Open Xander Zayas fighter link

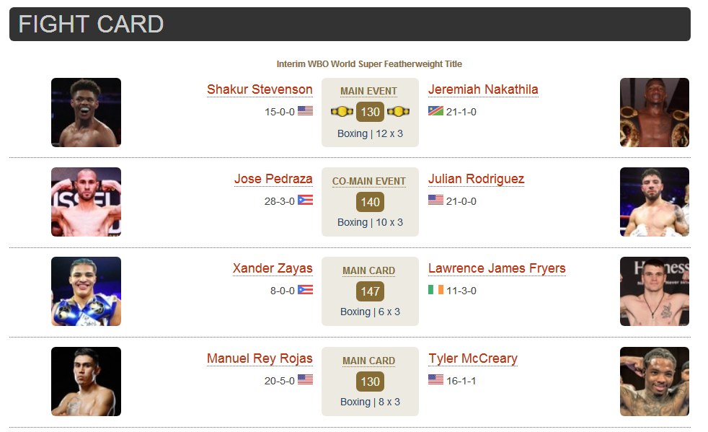coord(273,268)
